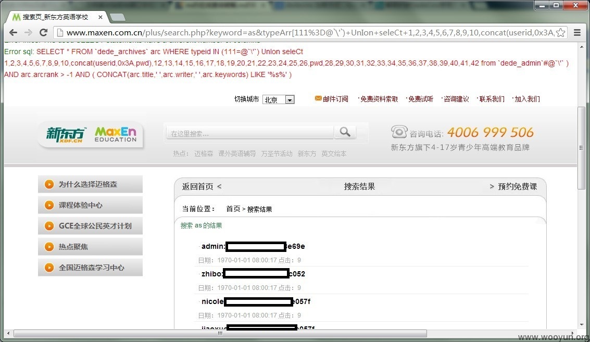
Task: Reload the page with the refresh icon
Action: coord(43,32)
